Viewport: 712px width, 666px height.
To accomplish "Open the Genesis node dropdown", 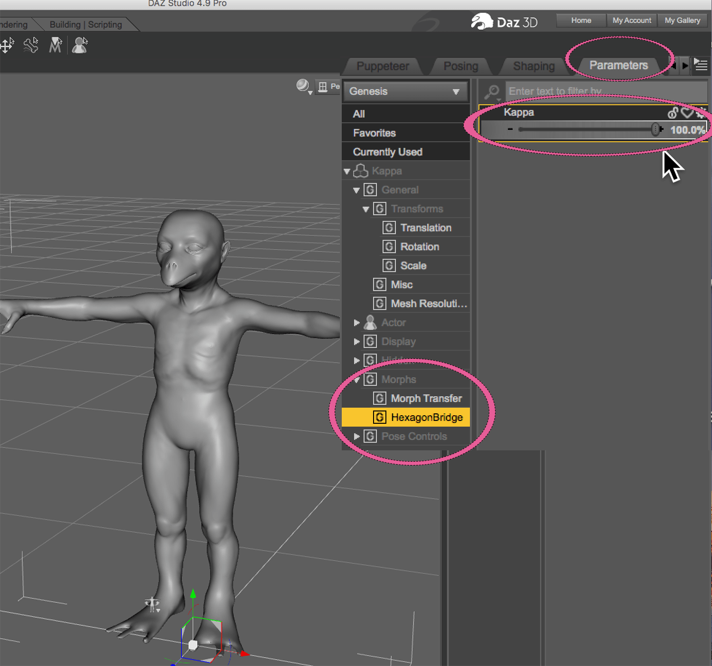I will 405,91.
